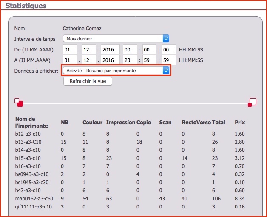The width and height of the screenshot is (267, 217).
Task: Click the Copie column header
Action: (144, 123)
